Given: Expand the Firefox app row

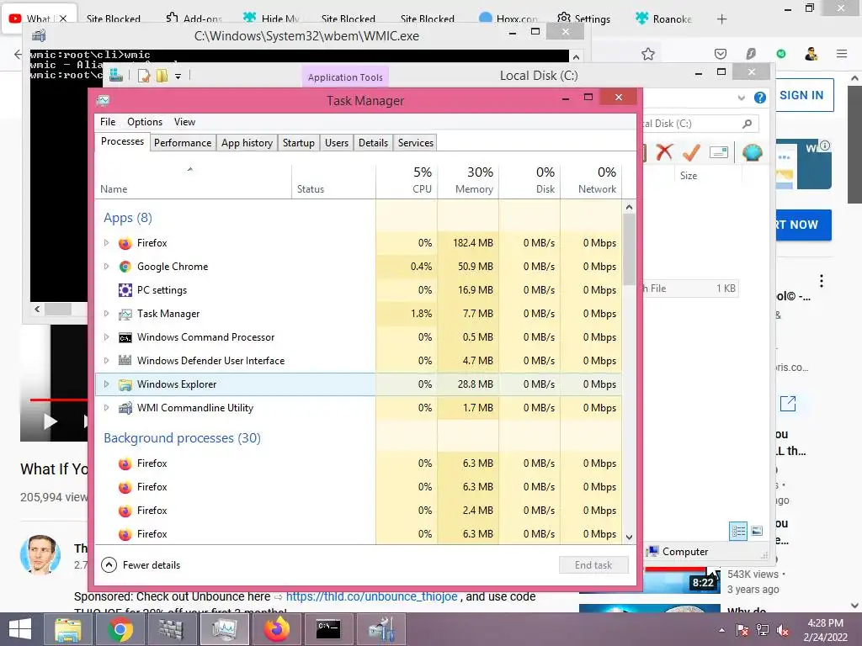Looking at the screenshot, I should 107,243.
